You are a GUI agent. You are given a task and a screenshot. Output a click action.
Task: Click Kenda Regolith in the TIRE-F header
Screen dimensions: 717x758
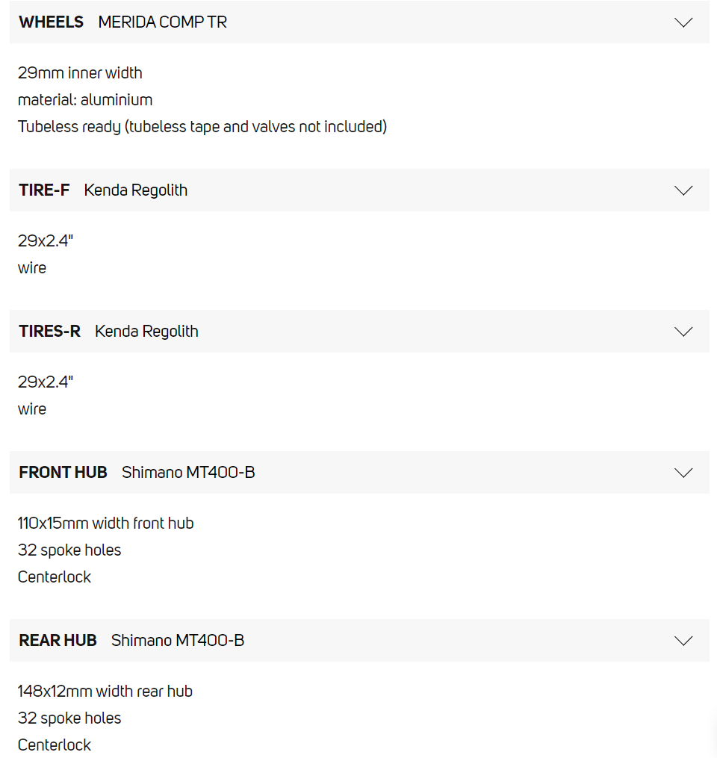(136, 190)
